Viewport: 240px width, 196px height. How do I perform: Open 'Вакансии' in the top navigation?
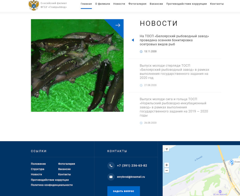click(156, 4)
